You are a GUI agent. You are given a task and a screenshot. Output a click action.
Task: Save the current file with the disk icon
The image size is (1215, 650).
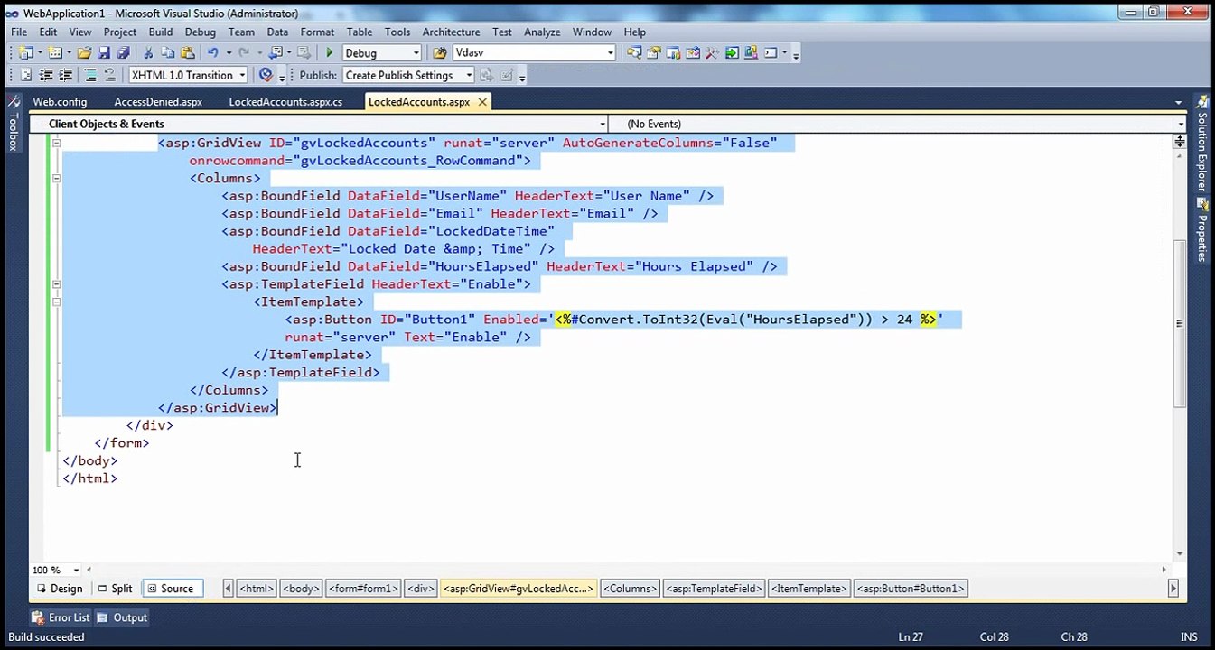click(104, 53)
